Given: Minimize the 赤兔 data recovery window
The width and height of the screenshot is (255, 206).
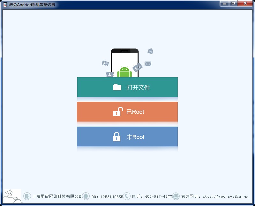Looking at the screenshot, I should (225, 4).
